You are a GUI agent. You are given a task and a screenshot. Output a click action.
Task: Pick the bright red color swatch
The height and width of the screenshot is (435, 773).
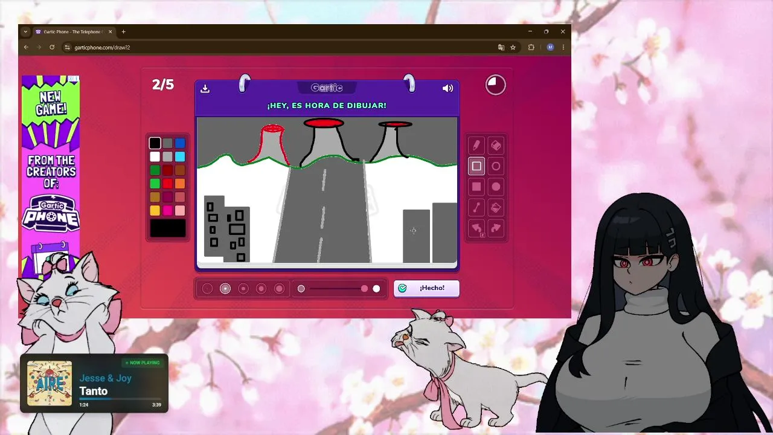pos(167,184)
